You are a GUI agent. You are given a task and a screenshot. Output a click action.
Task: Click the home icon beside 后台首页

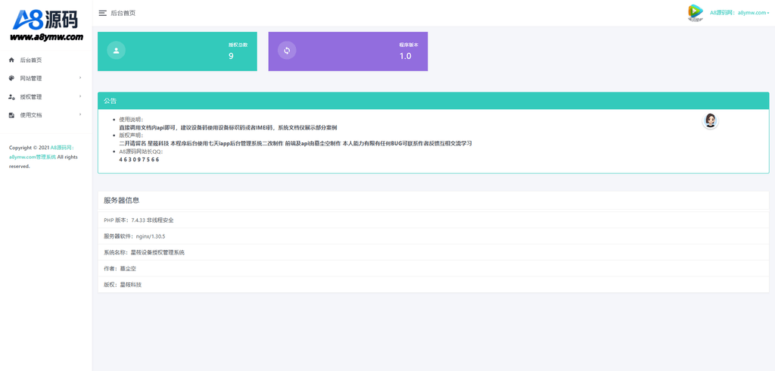click(12, 60)
